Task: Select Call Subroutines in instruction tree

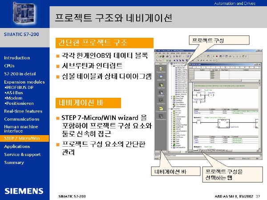Action: [x=179, y=148]
